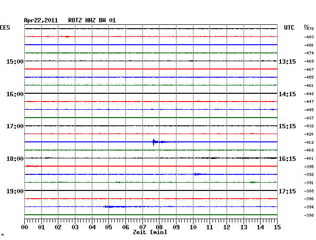
Task: Click the DC offset value -447
Action: [309, 102]
